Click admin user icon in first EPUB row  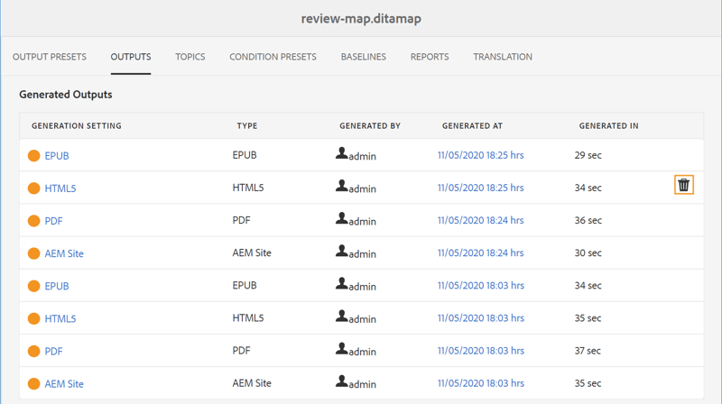[x=342, y=153]
